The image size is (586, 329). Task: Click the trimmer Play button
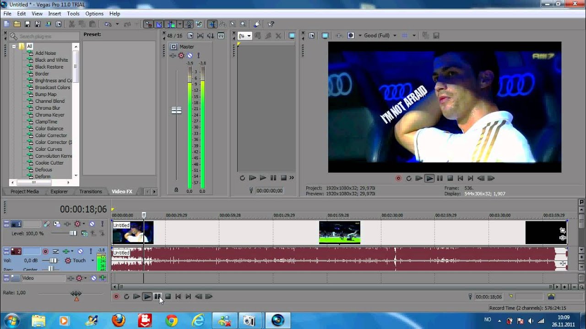[263, 178]
